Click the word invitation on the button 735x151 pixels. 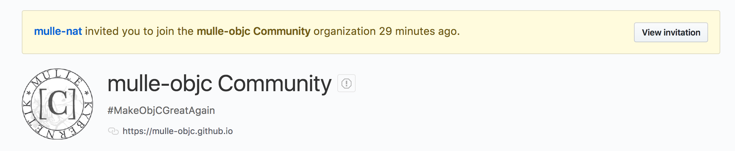(x=682, y=32)
